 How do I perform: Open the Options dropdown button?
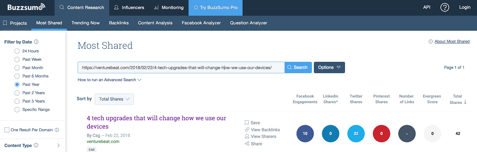point(329,68)
